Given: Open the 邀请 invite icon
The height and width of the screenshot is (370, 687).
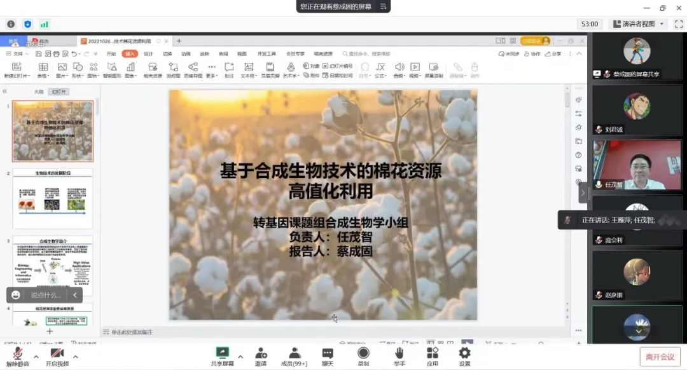Looking at the screenshot, I should pos(261,353).
